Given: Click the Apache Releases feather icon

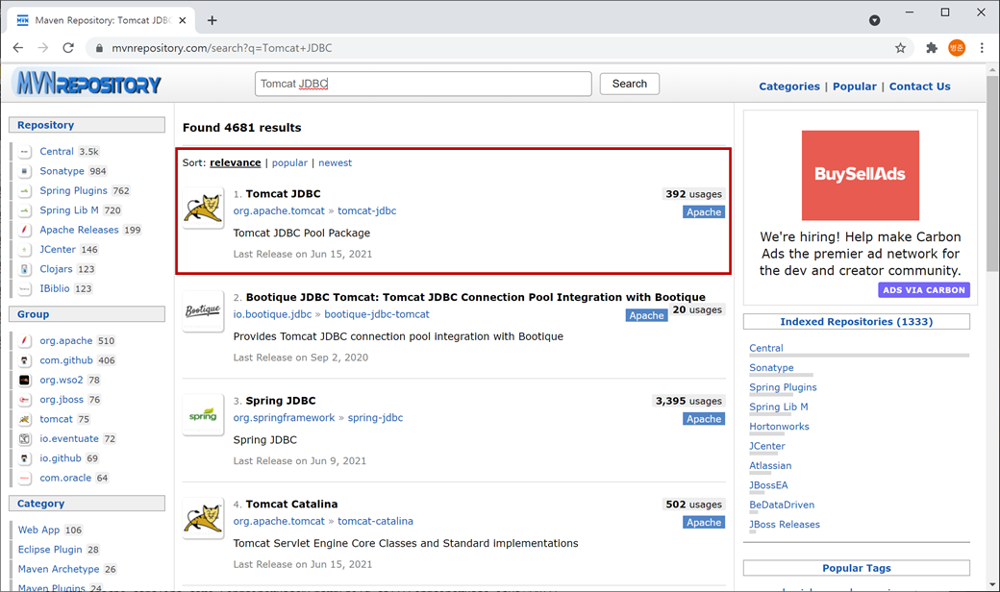Looking at the screenshot, I should (24, 230).
